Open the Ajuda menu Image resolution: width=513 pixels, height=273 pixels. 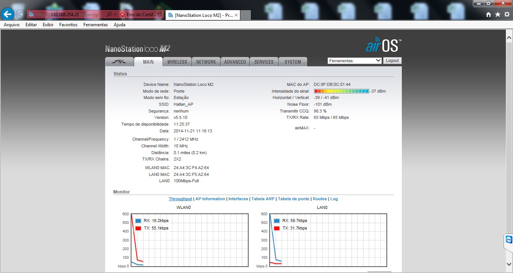(x=119, y=25)
